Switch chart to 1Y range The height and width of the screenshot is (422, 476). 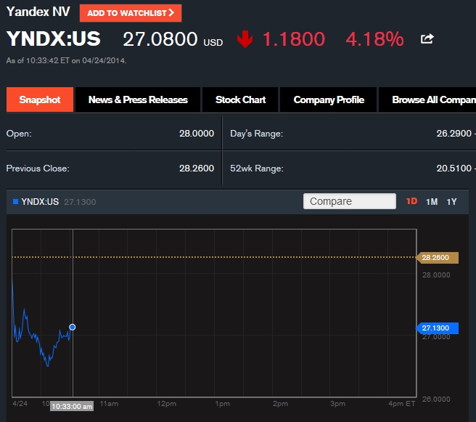tap(452, 201)
